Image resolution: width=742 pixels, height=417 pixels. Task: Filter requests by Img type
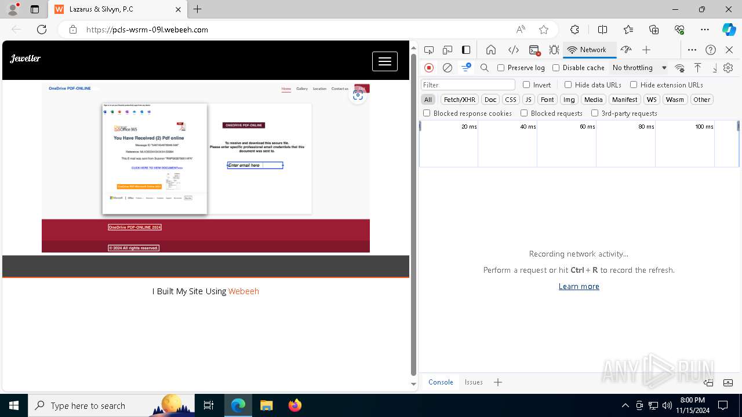click(569, 100)
